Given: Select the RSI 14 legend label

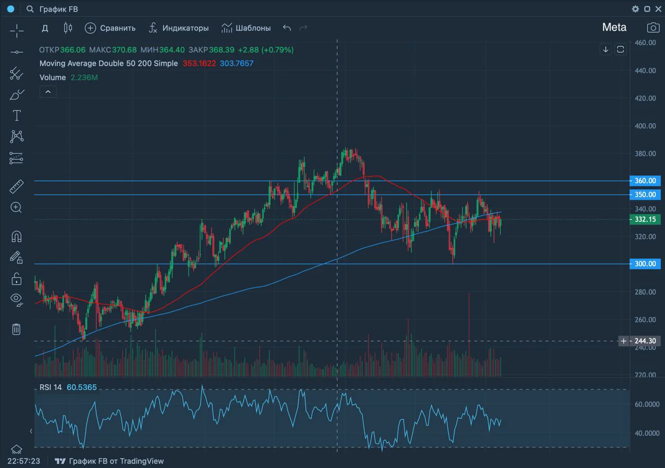Looking at the screenshot, I should 50,387.
